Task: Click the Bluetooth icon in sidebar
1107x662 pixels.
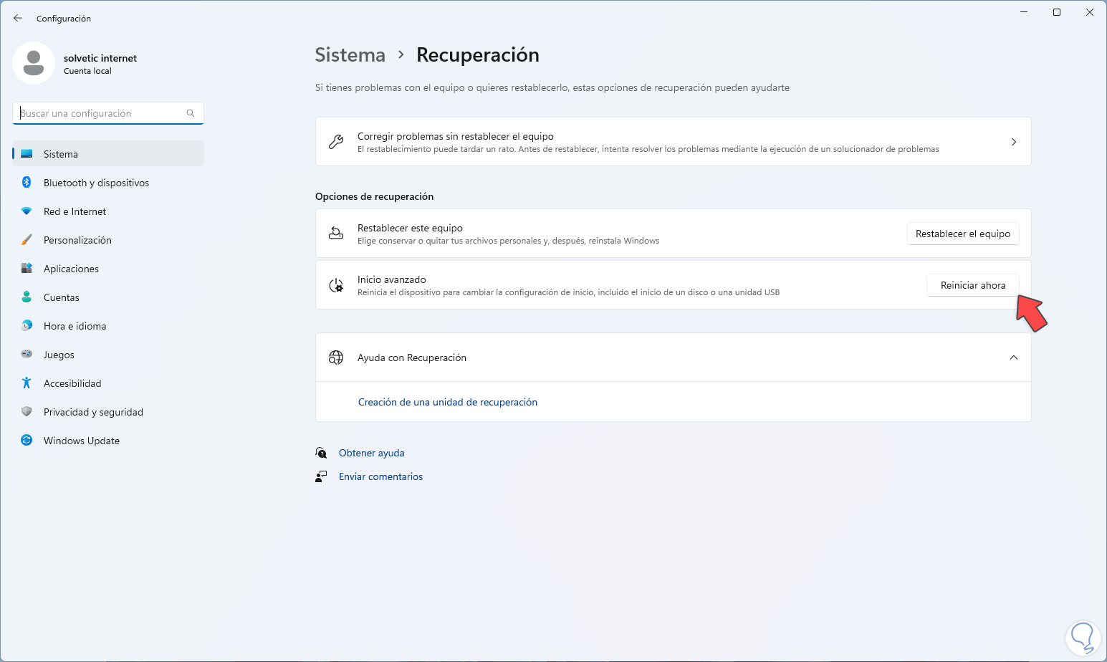Action: [x=27, y=183]
